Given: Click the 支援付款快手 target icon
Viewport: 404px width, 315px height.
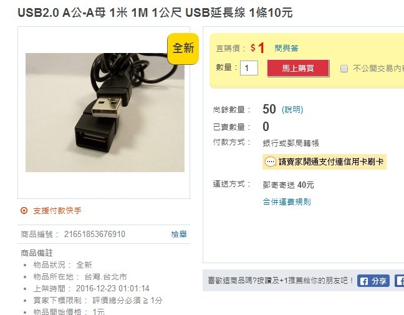Looking at the screenshot, I should click(x=24, y=211).
